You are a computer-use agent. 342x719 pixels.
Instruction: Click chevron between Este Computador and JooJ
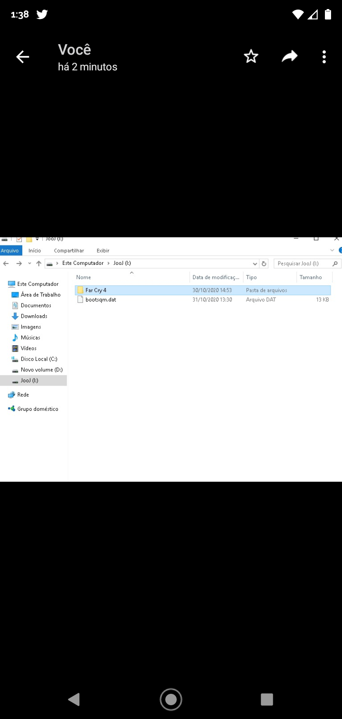pyautogui.click(x=109, y=263)
